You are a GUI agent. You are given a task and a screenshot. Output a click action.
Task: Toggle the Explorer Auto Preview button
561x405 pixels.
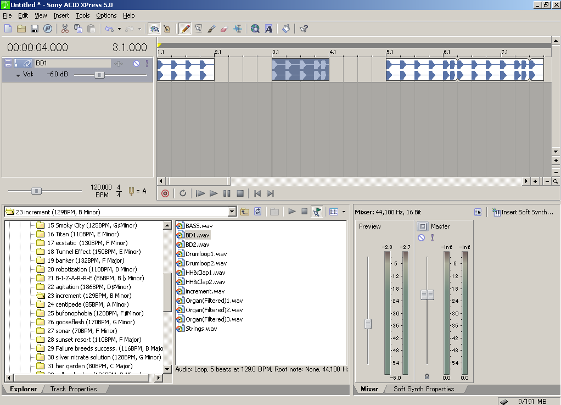317,212
